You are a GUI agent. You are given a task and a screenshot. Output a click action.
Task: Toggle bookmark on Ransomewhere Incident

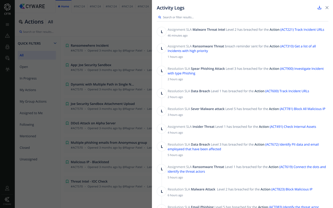[x=67, y=46]
